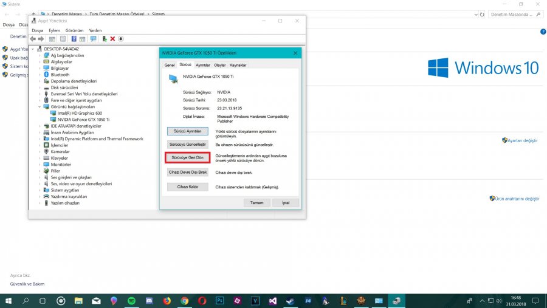Open Opera browser from the taskbar
The image size is (547, 308).
[x=202, y=301]
